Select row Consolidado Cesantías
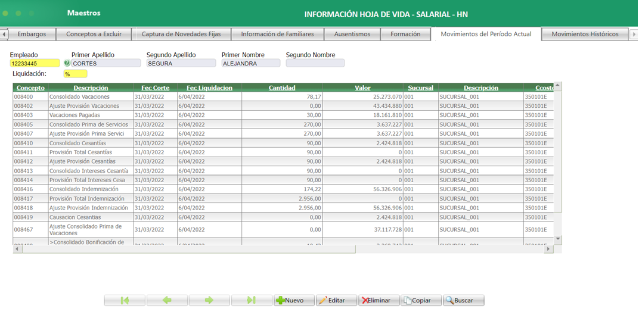The height and width of the screenshot is (312, 639). pos(283,143)
